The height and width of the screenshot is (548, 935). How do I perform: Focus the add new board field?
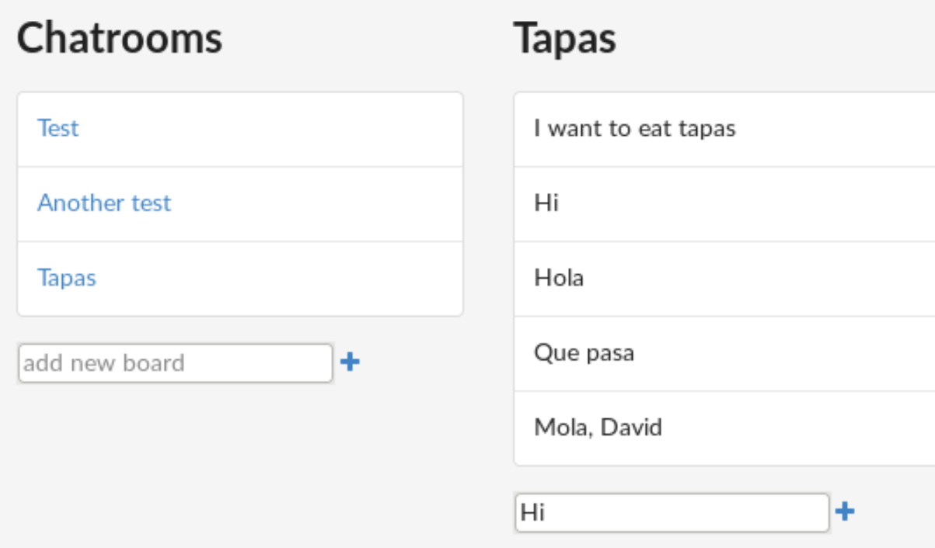[x=176, y=363]
